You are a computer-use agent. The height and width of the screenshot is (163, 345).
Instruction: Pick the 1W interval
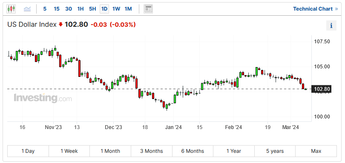[x=116, y=9]
